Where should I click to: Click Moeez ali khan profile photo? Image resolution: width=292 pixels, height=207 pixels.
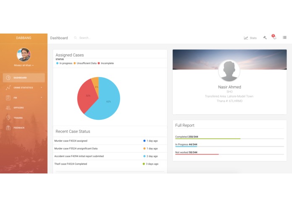click(x=24, y=54)
